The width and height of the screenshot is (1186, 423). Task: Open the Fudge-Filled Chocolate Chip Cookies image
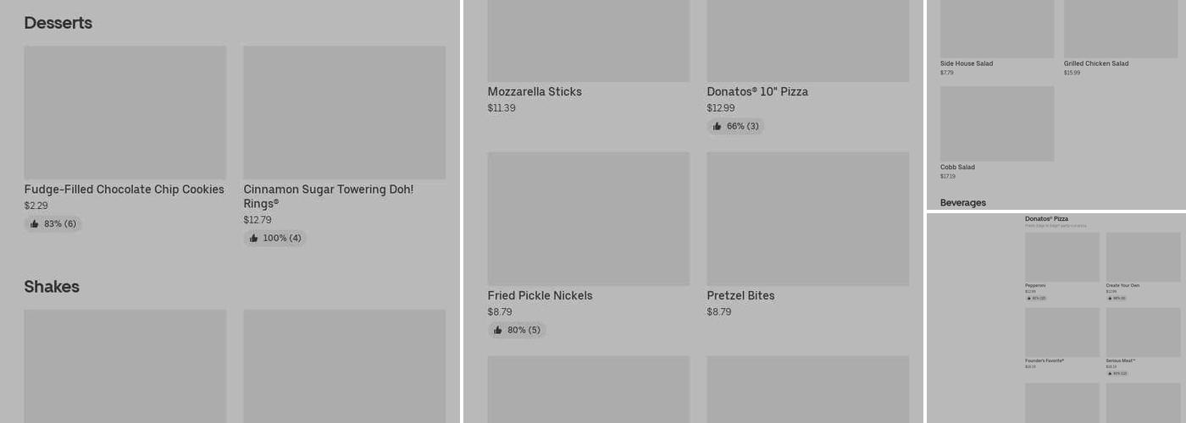tap(125, 113)
